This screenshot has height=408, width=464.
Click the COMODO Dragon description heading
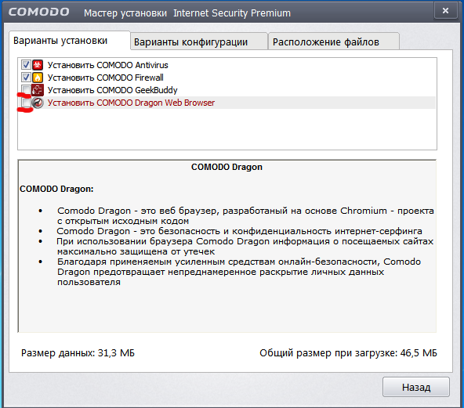[227, 167]
